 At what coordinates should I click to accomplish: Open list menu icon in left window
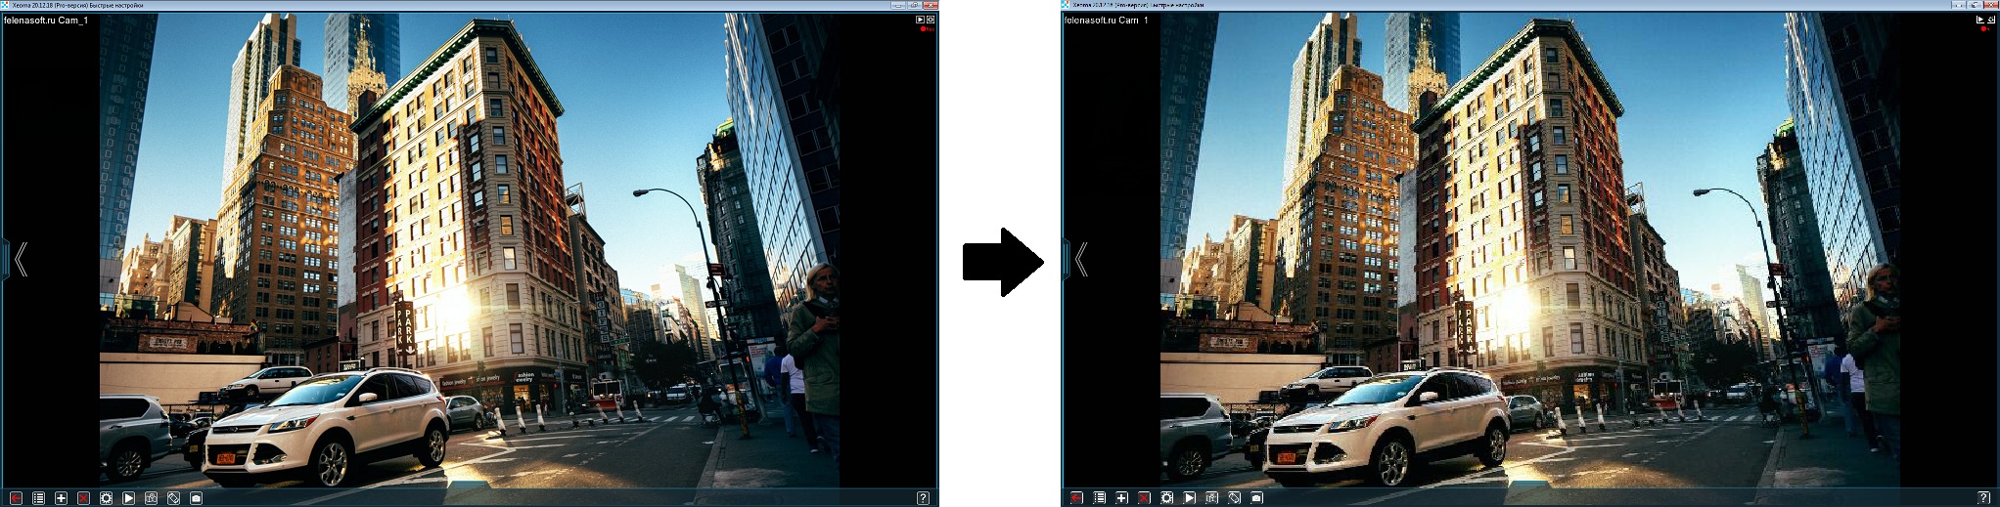click(38, 498)
